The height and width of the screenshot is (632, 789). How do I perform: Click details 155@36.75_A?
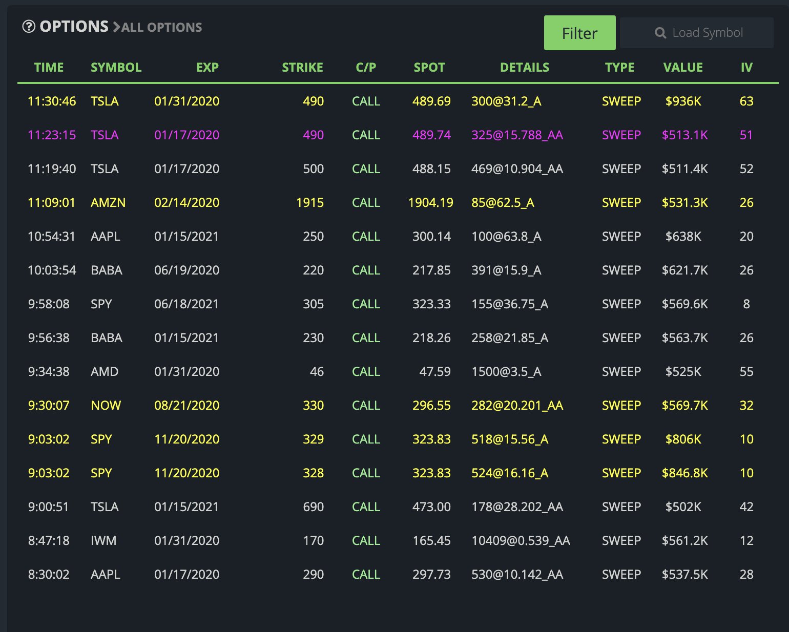point(510,304)
